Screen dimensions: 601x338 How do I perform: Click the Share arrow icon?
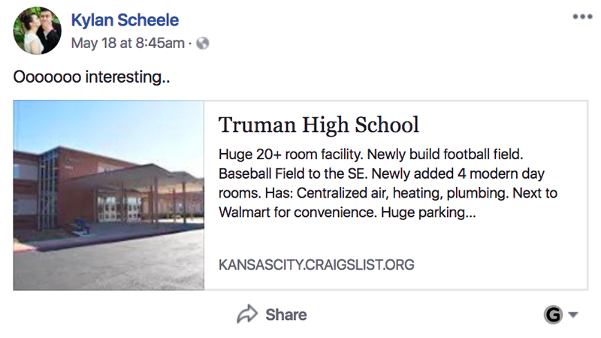247,314
